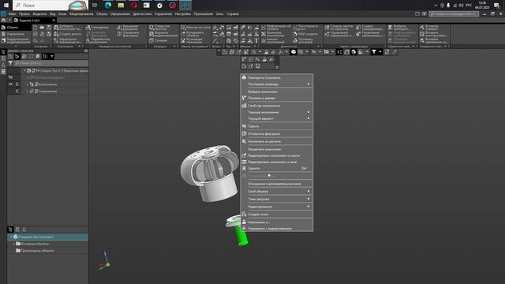Click Create drawing by template
The height and width of the screenshot is (284, 505).
click(x=339, y=28)
